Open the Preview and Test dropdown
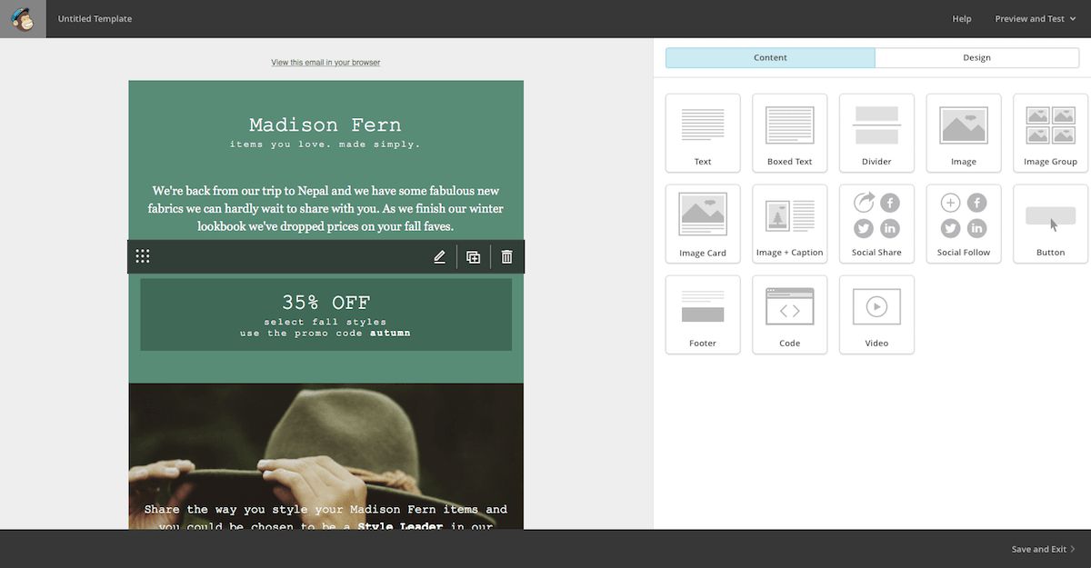 click(x=1029, y=19)
